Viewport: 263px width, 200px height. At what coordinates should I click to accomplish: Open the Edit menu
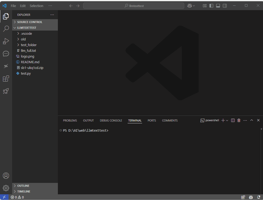point(23,6)
